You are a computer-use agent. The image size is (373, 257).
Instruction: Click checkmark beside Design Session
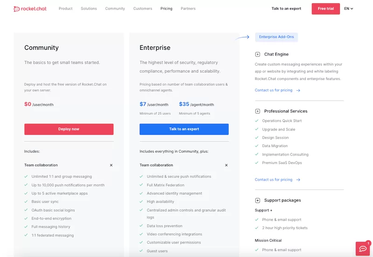tap(257, 137)
